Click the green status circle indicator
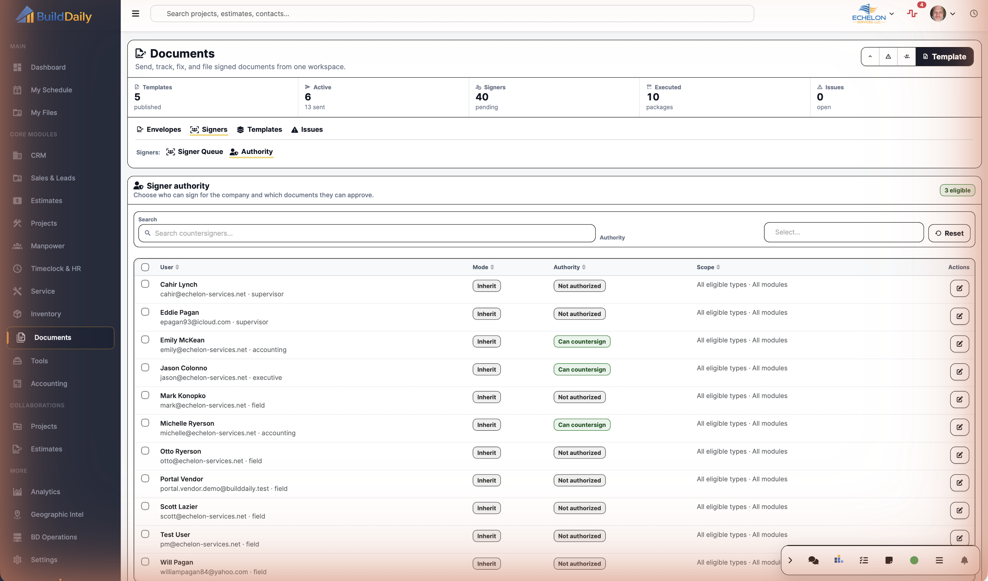 [x=914, y=560]
